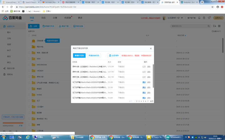Expand the account dropdown chevron
The width and height of the screenshot is (225, 140).
click(x=182, y=18)
